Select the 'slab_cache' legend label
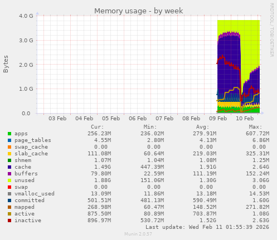The width and height of the screenshot is (277, 240). [31, 154]
